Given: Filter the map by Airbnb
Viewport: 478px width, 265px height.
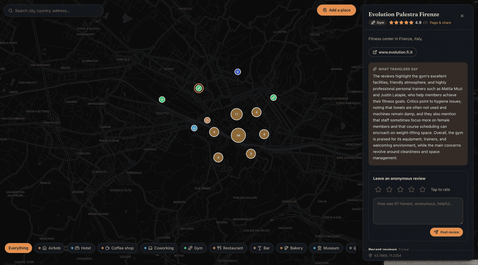Looking at the screenshot, I should [x=50, y=248].
